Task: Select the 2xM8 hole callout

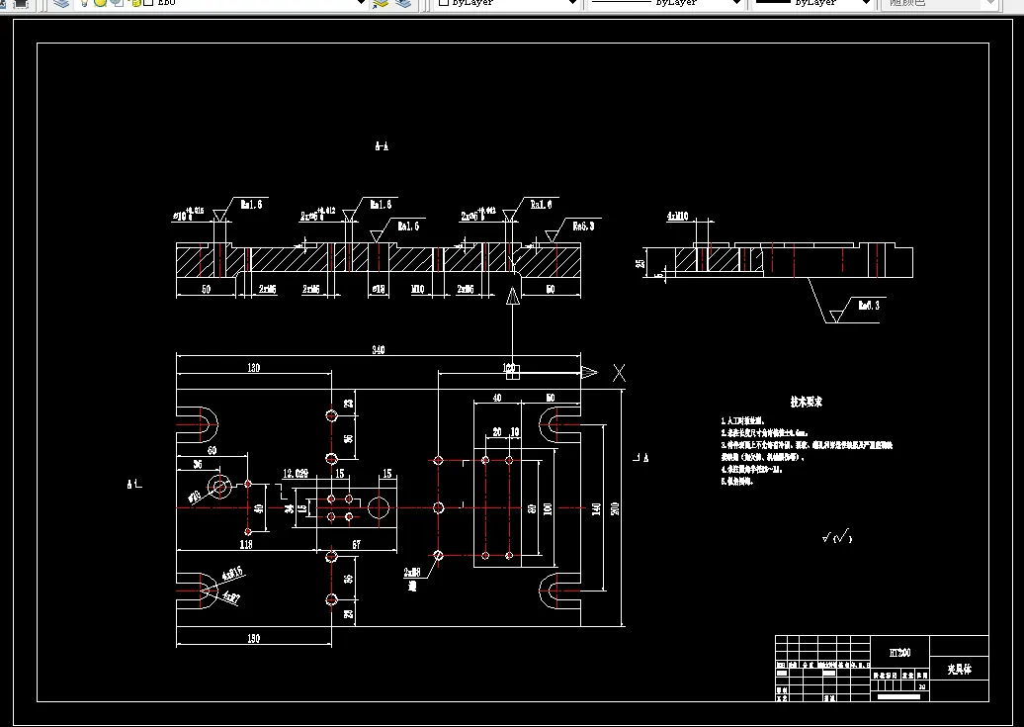Action: point(411,573)
